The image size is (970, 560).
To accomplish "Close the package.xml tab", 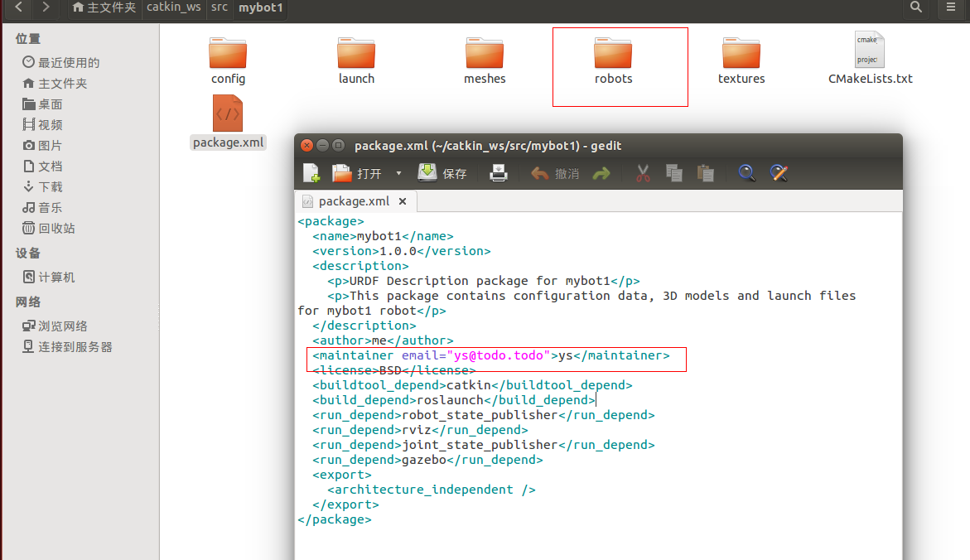I will pyautogui.click(x=403, y=201).
